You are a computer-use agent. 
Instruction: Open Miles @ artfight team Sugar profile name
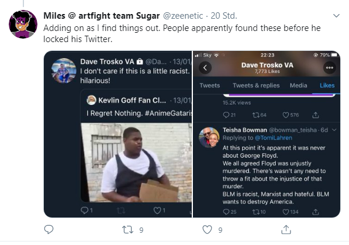[102, 16]
